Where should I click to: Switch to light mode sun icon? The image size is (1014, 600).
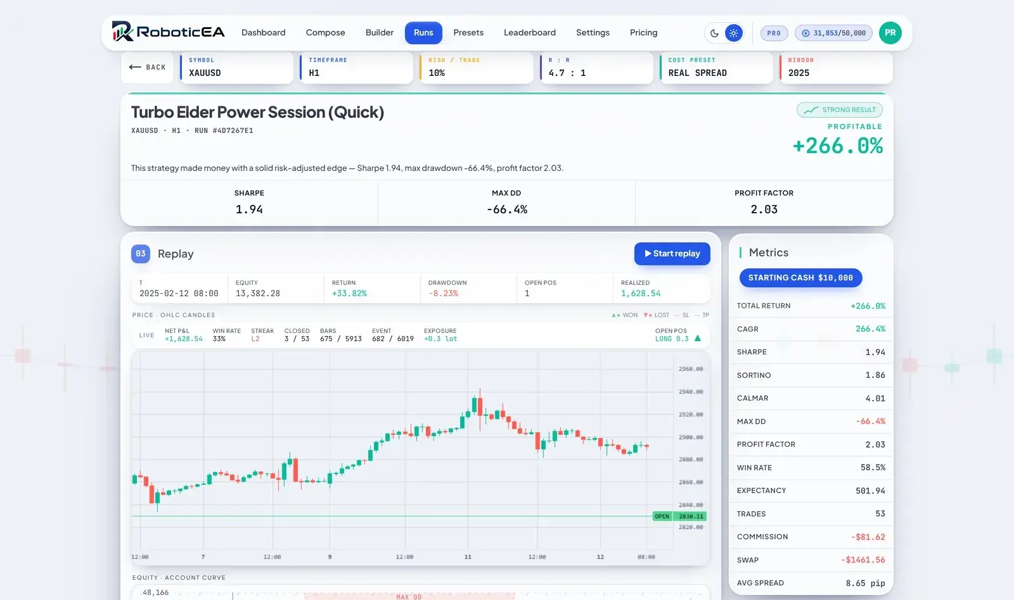[733, 33]
